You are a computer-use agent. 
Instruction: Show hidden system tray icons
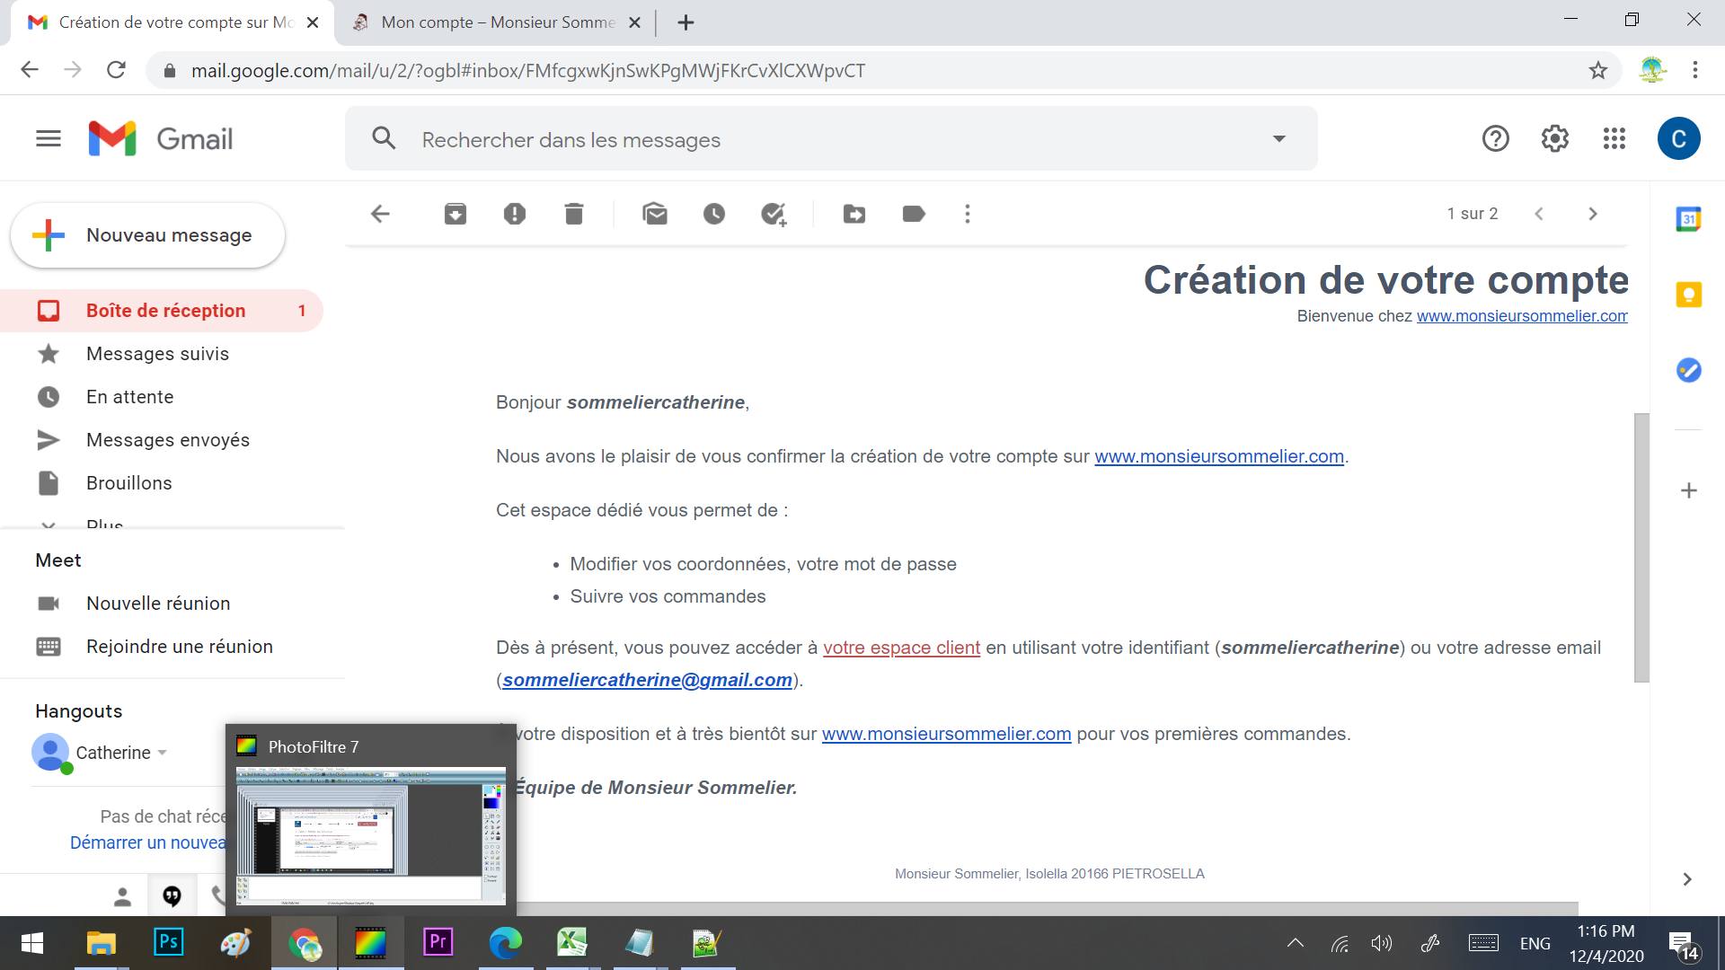pyautogui.click(x=1296, y=943)
